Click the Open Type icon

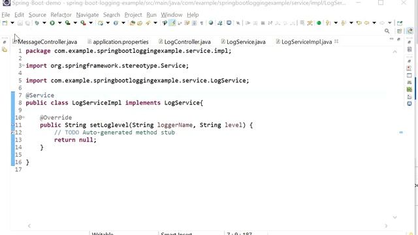click(x=132, y=23)
